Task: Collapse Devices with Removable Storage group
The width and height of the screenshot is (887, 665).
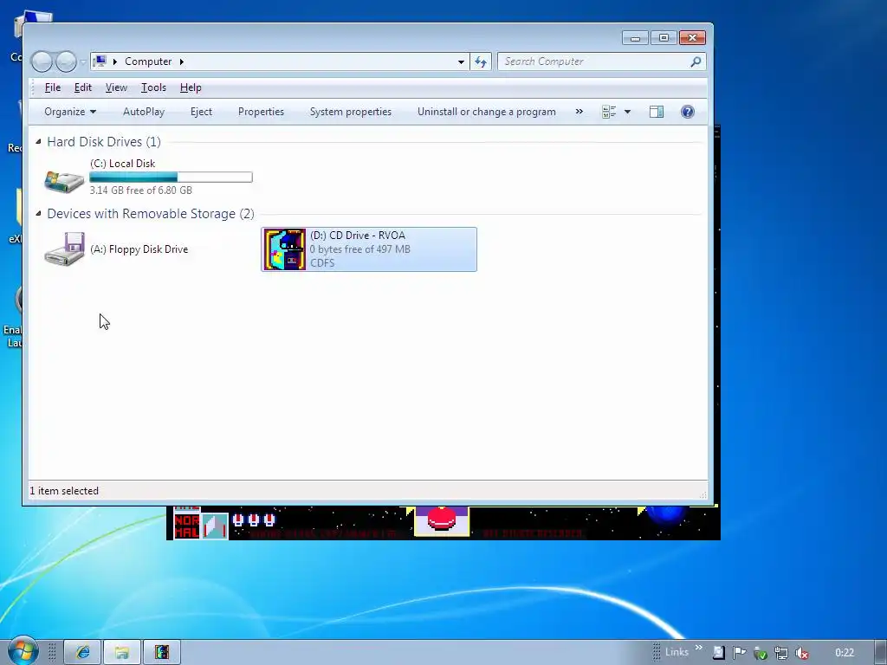Action: tap(38, 213)
